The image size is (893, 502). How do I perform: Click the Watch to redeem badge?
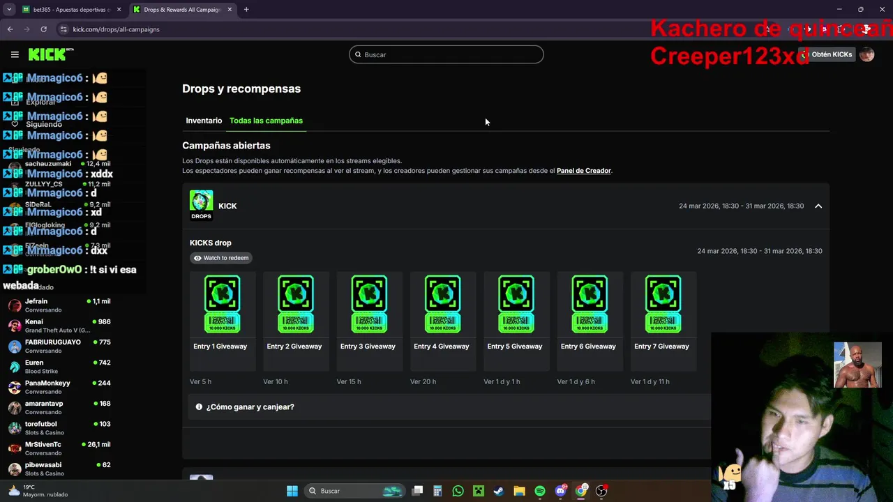coord(221,258)
